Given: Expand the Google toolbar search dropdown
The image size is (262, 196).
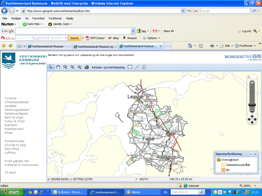Looking at the screenshot, I should pos(133,31).
